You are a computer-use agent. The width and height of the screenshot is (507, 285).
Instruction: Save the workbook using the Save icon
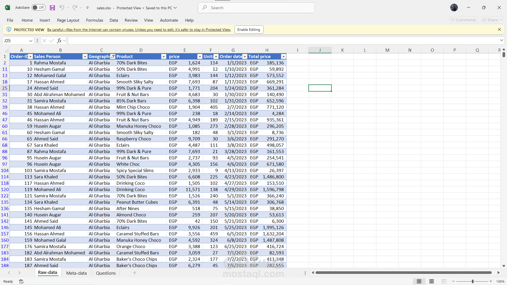pos(52,7)
